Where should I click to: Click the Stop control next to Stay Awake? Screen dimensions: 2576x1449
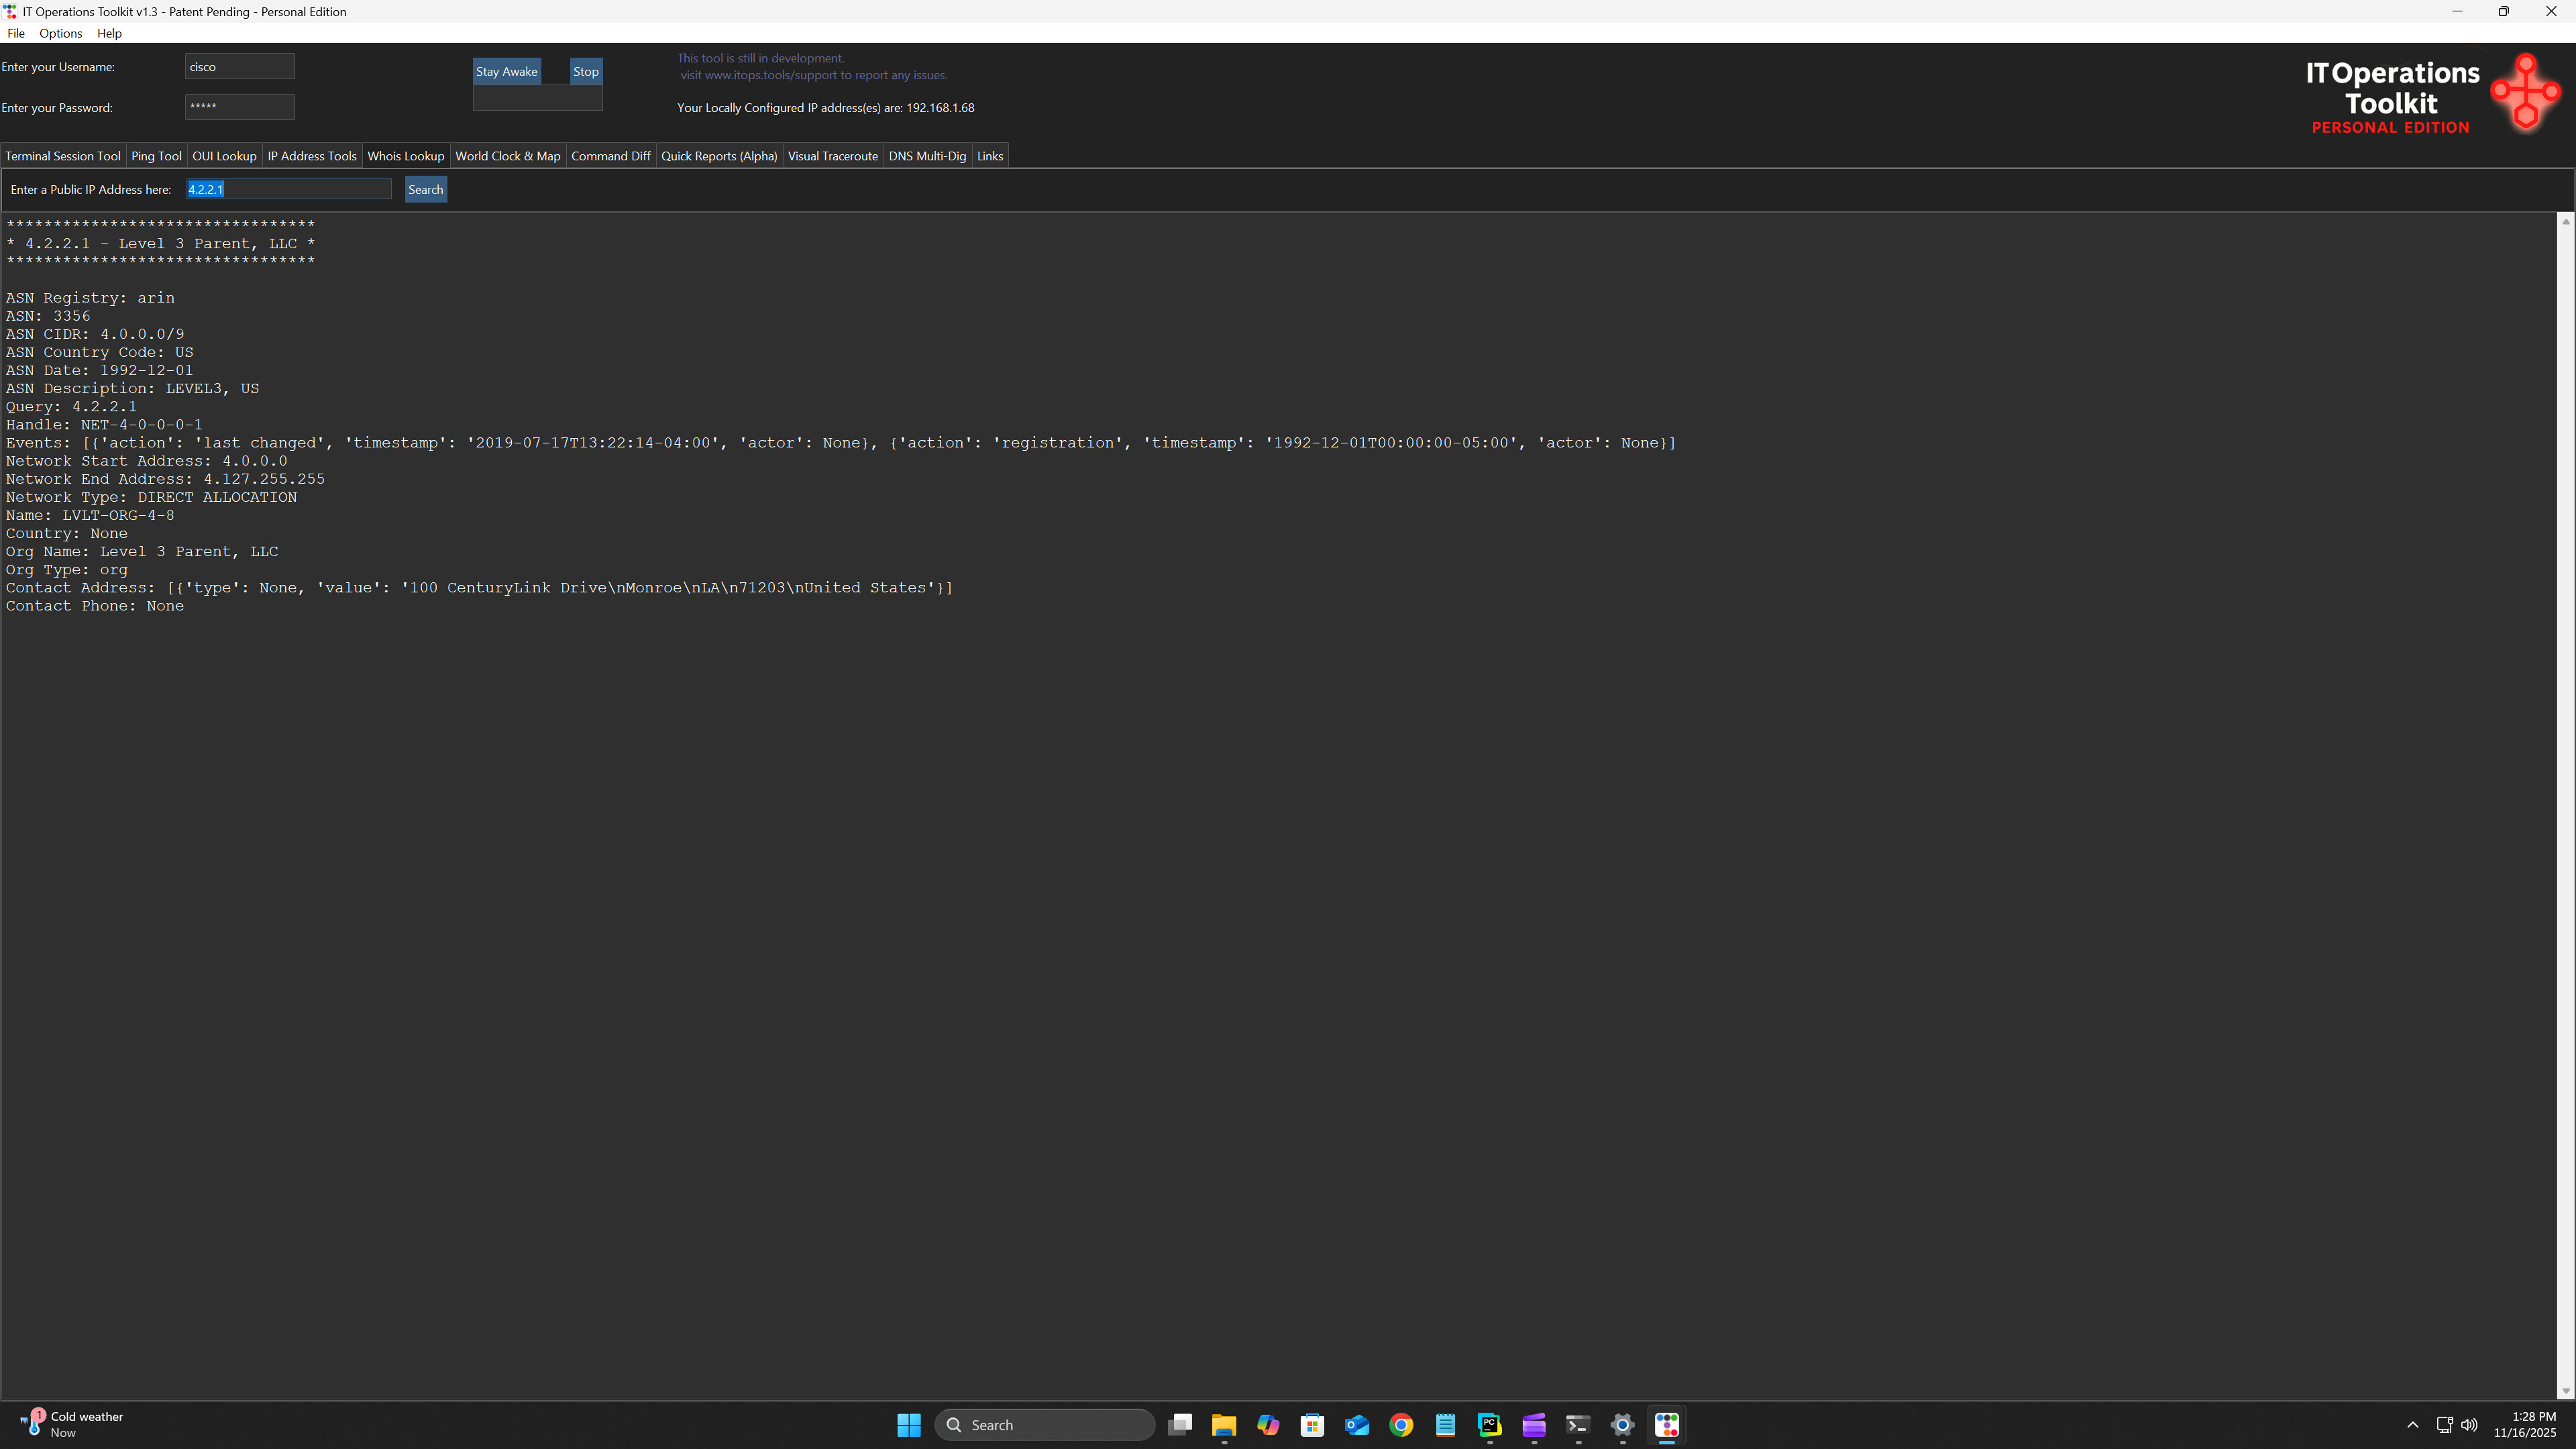click(x=585, y=71)
